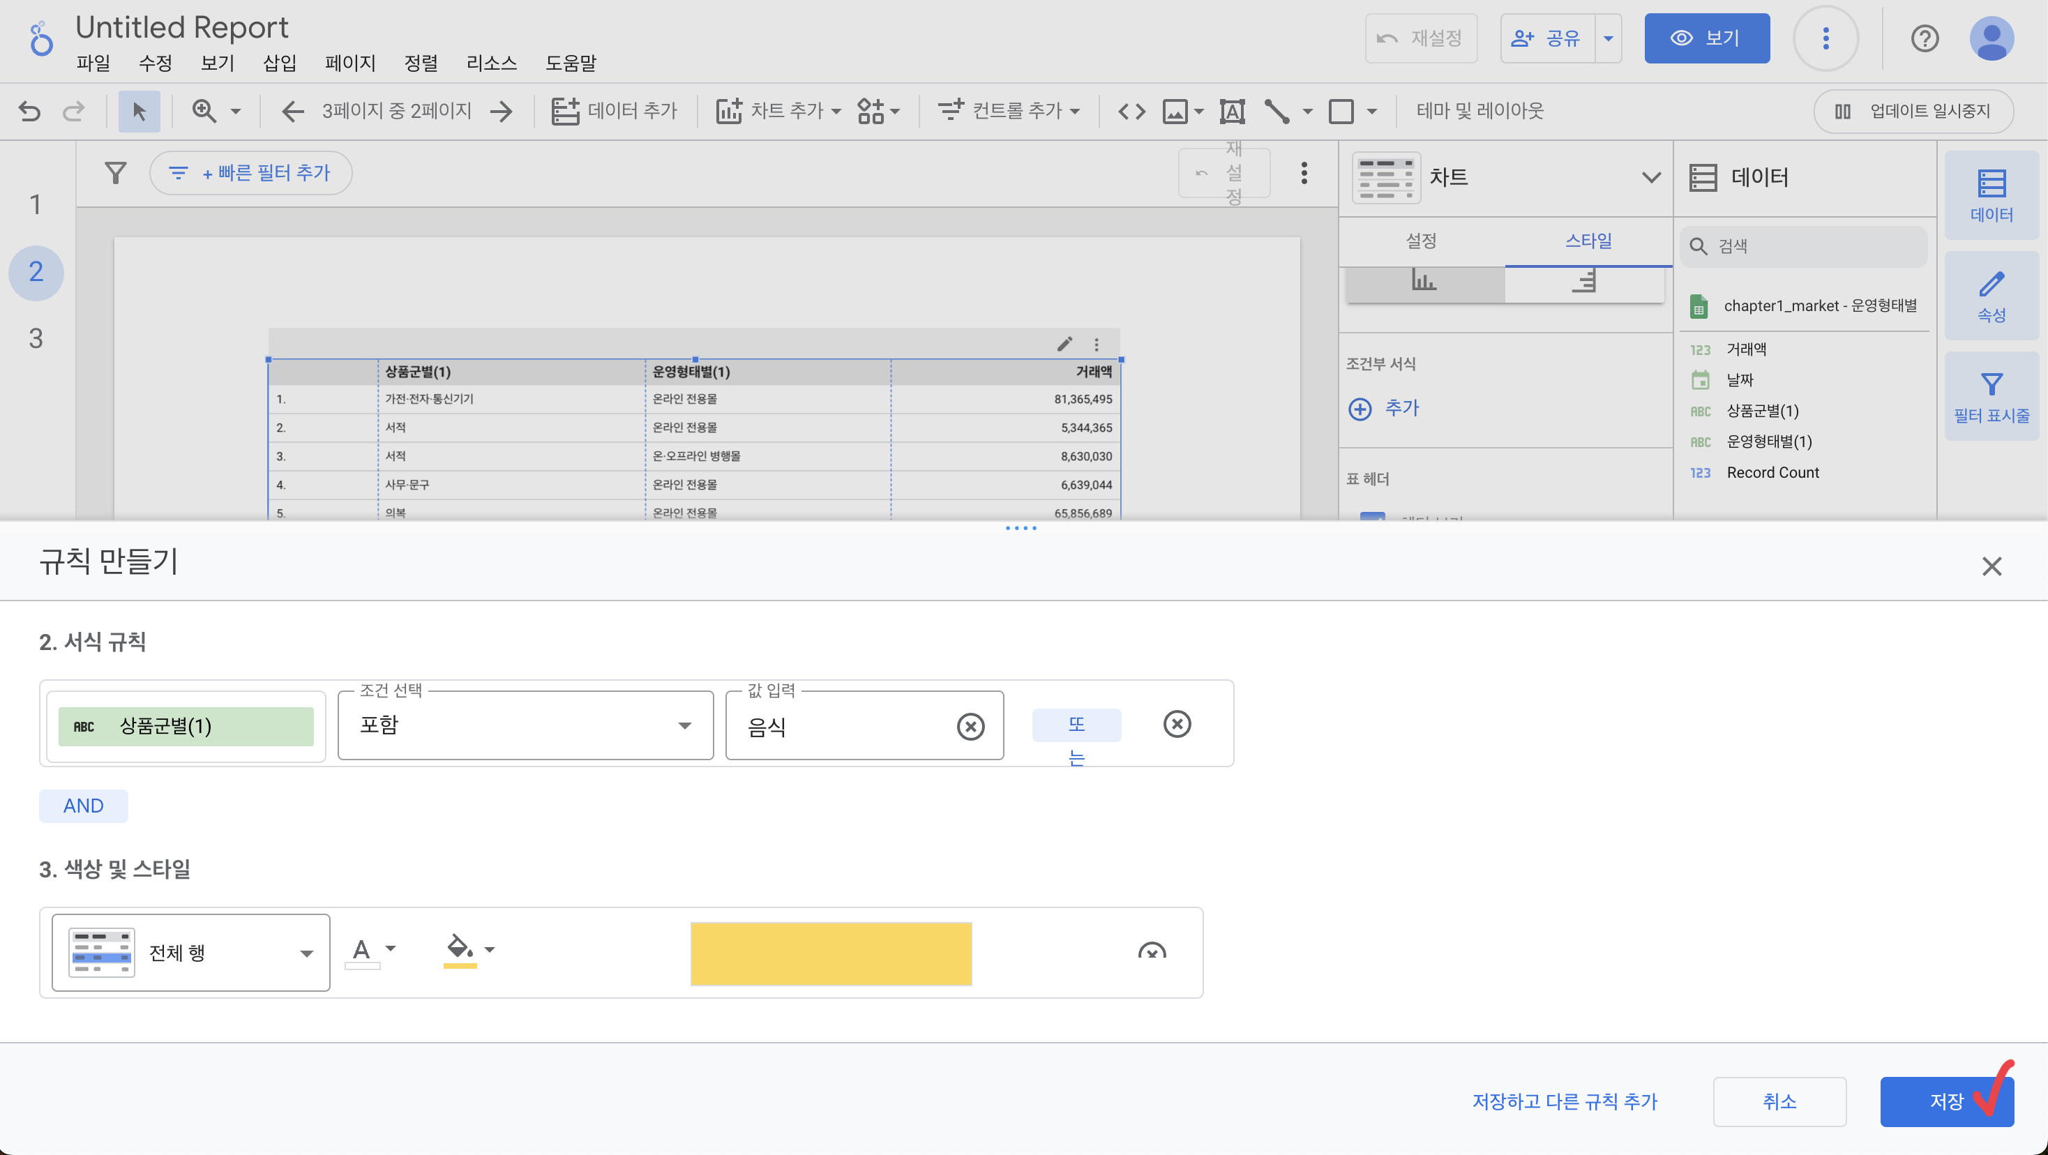
Task: Click the help question mark icon
Action: click(x=1924, y=38)
